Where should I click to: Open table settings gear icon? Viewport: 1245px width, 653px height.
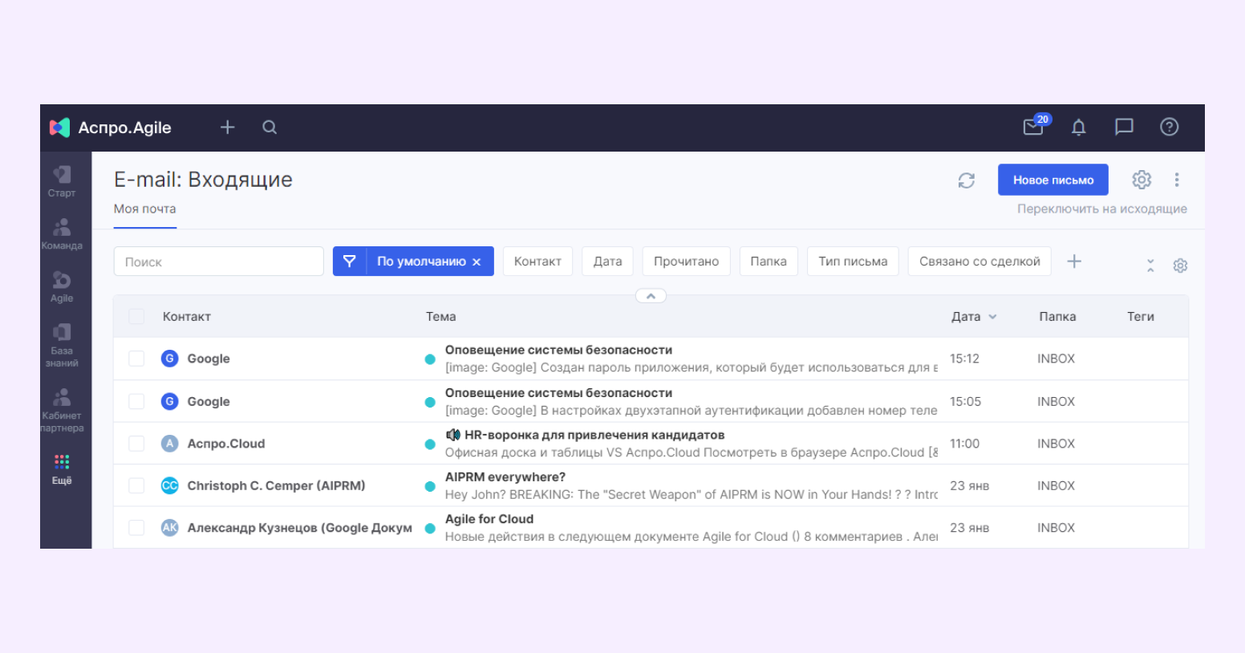click(x=1180, y=266)
